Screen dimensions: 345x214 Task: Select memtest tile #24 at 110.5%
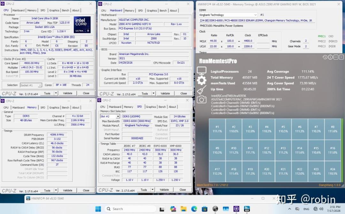(333, 171)
